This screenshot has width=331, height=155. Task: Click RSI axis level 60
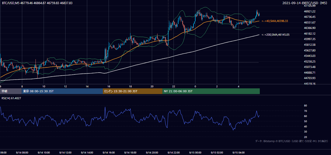click(x=305, y=116)
